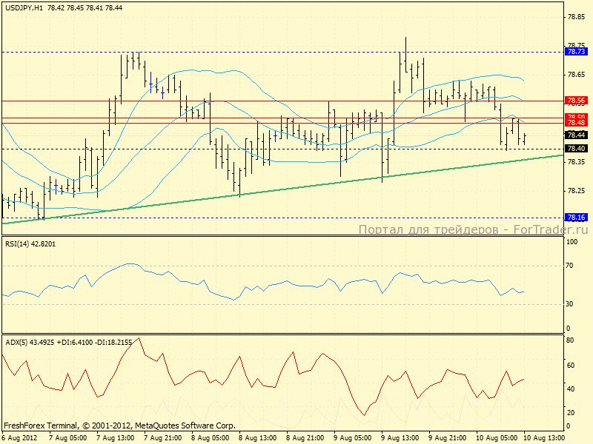The width and height of the screenshot is (593, 444).
Task: Select the blue 78.73 price level tag
Action: coord(576,52)
